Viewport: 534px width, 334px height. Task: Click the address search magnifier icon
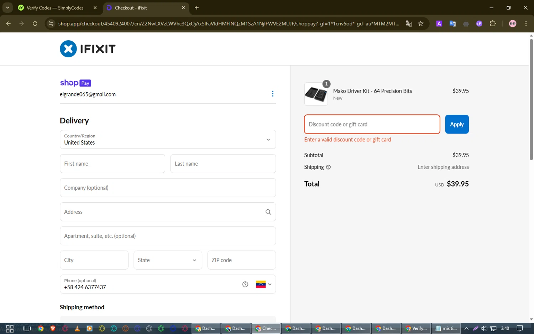268,212
